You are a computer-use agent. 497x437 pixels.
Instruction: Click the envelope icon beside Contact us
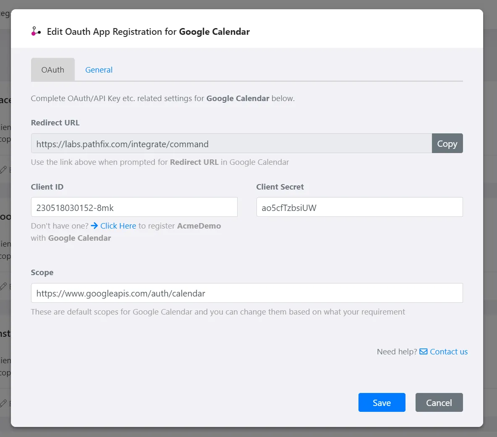point(423,351)
